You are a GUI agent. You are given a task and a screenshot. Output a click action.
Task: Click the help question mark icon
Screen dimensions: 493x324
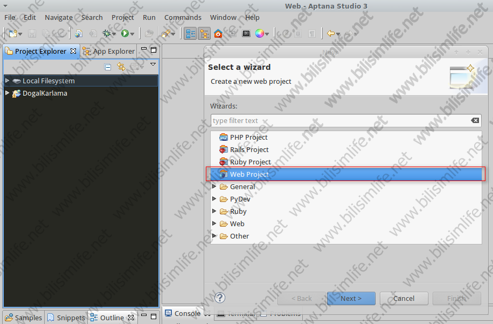[220, 298]
